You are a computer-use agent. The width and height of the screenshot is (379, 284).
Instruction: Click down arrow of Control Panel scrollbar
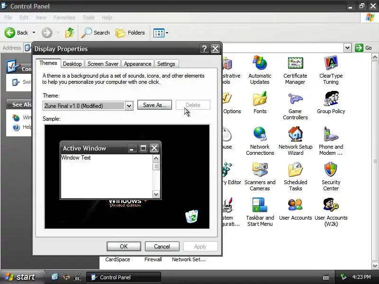(x=375, y=266)
